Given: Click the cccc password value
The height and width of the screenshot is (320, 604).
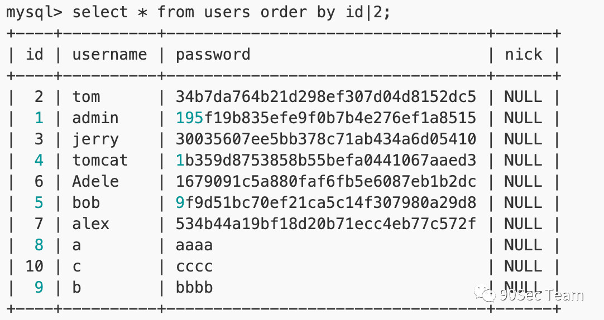Looking at the screenshot, I should pos(194,266).
